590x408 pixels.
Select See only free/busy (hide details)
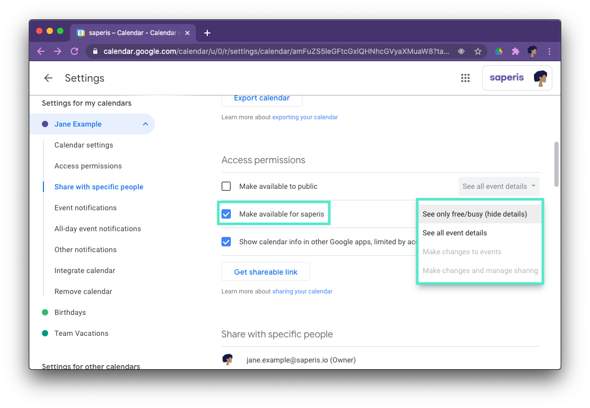[480, 214]
